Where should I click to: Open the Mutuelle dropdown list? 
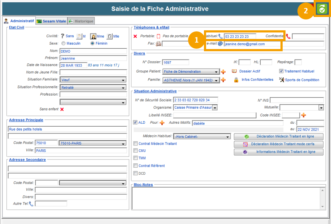coord(321,107)
